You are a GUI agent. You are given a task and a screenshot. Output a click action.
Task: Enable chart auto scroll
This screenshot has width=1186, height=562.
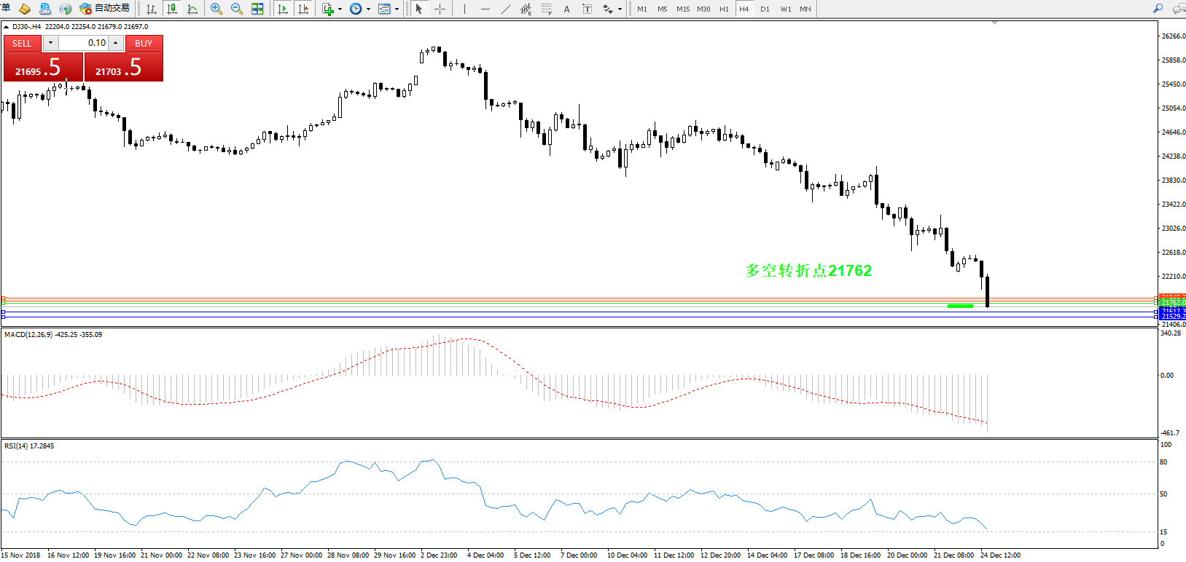[x=283, y=9]
